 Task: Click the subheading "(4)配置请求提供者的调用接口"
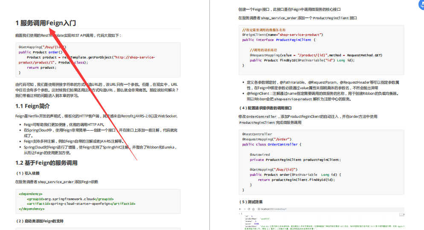pos(266,108)
